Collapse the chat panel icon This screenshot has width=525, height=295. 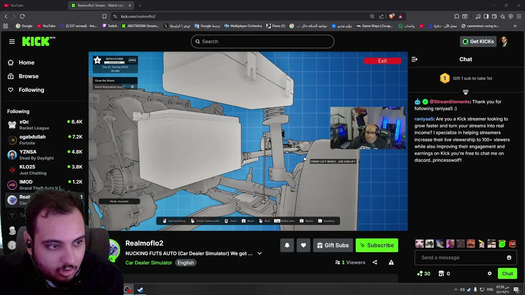[414, 59]
